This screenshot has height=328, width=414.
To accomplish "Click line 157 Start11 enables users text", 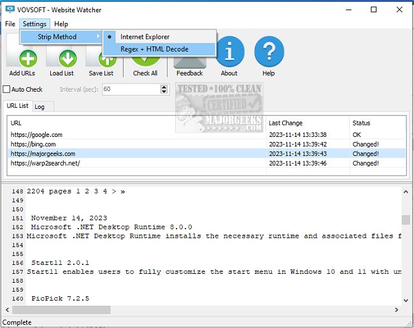I will (214, 272).
